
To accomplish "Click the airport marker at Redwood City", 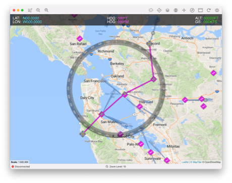I will [x=121, y=134].
